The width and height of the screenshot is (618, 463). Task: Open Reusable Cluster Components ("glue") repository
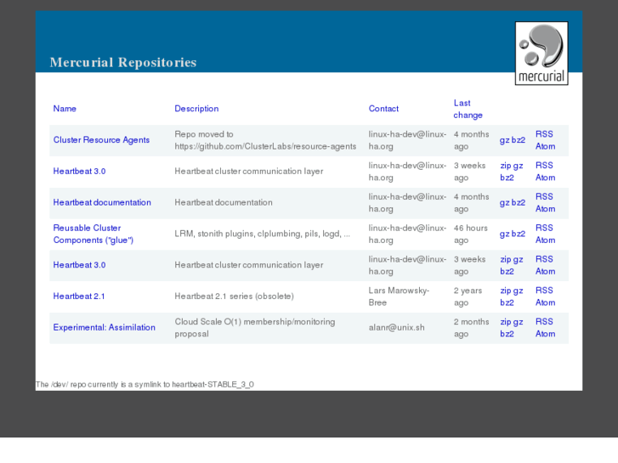click(x=94, y=234)
